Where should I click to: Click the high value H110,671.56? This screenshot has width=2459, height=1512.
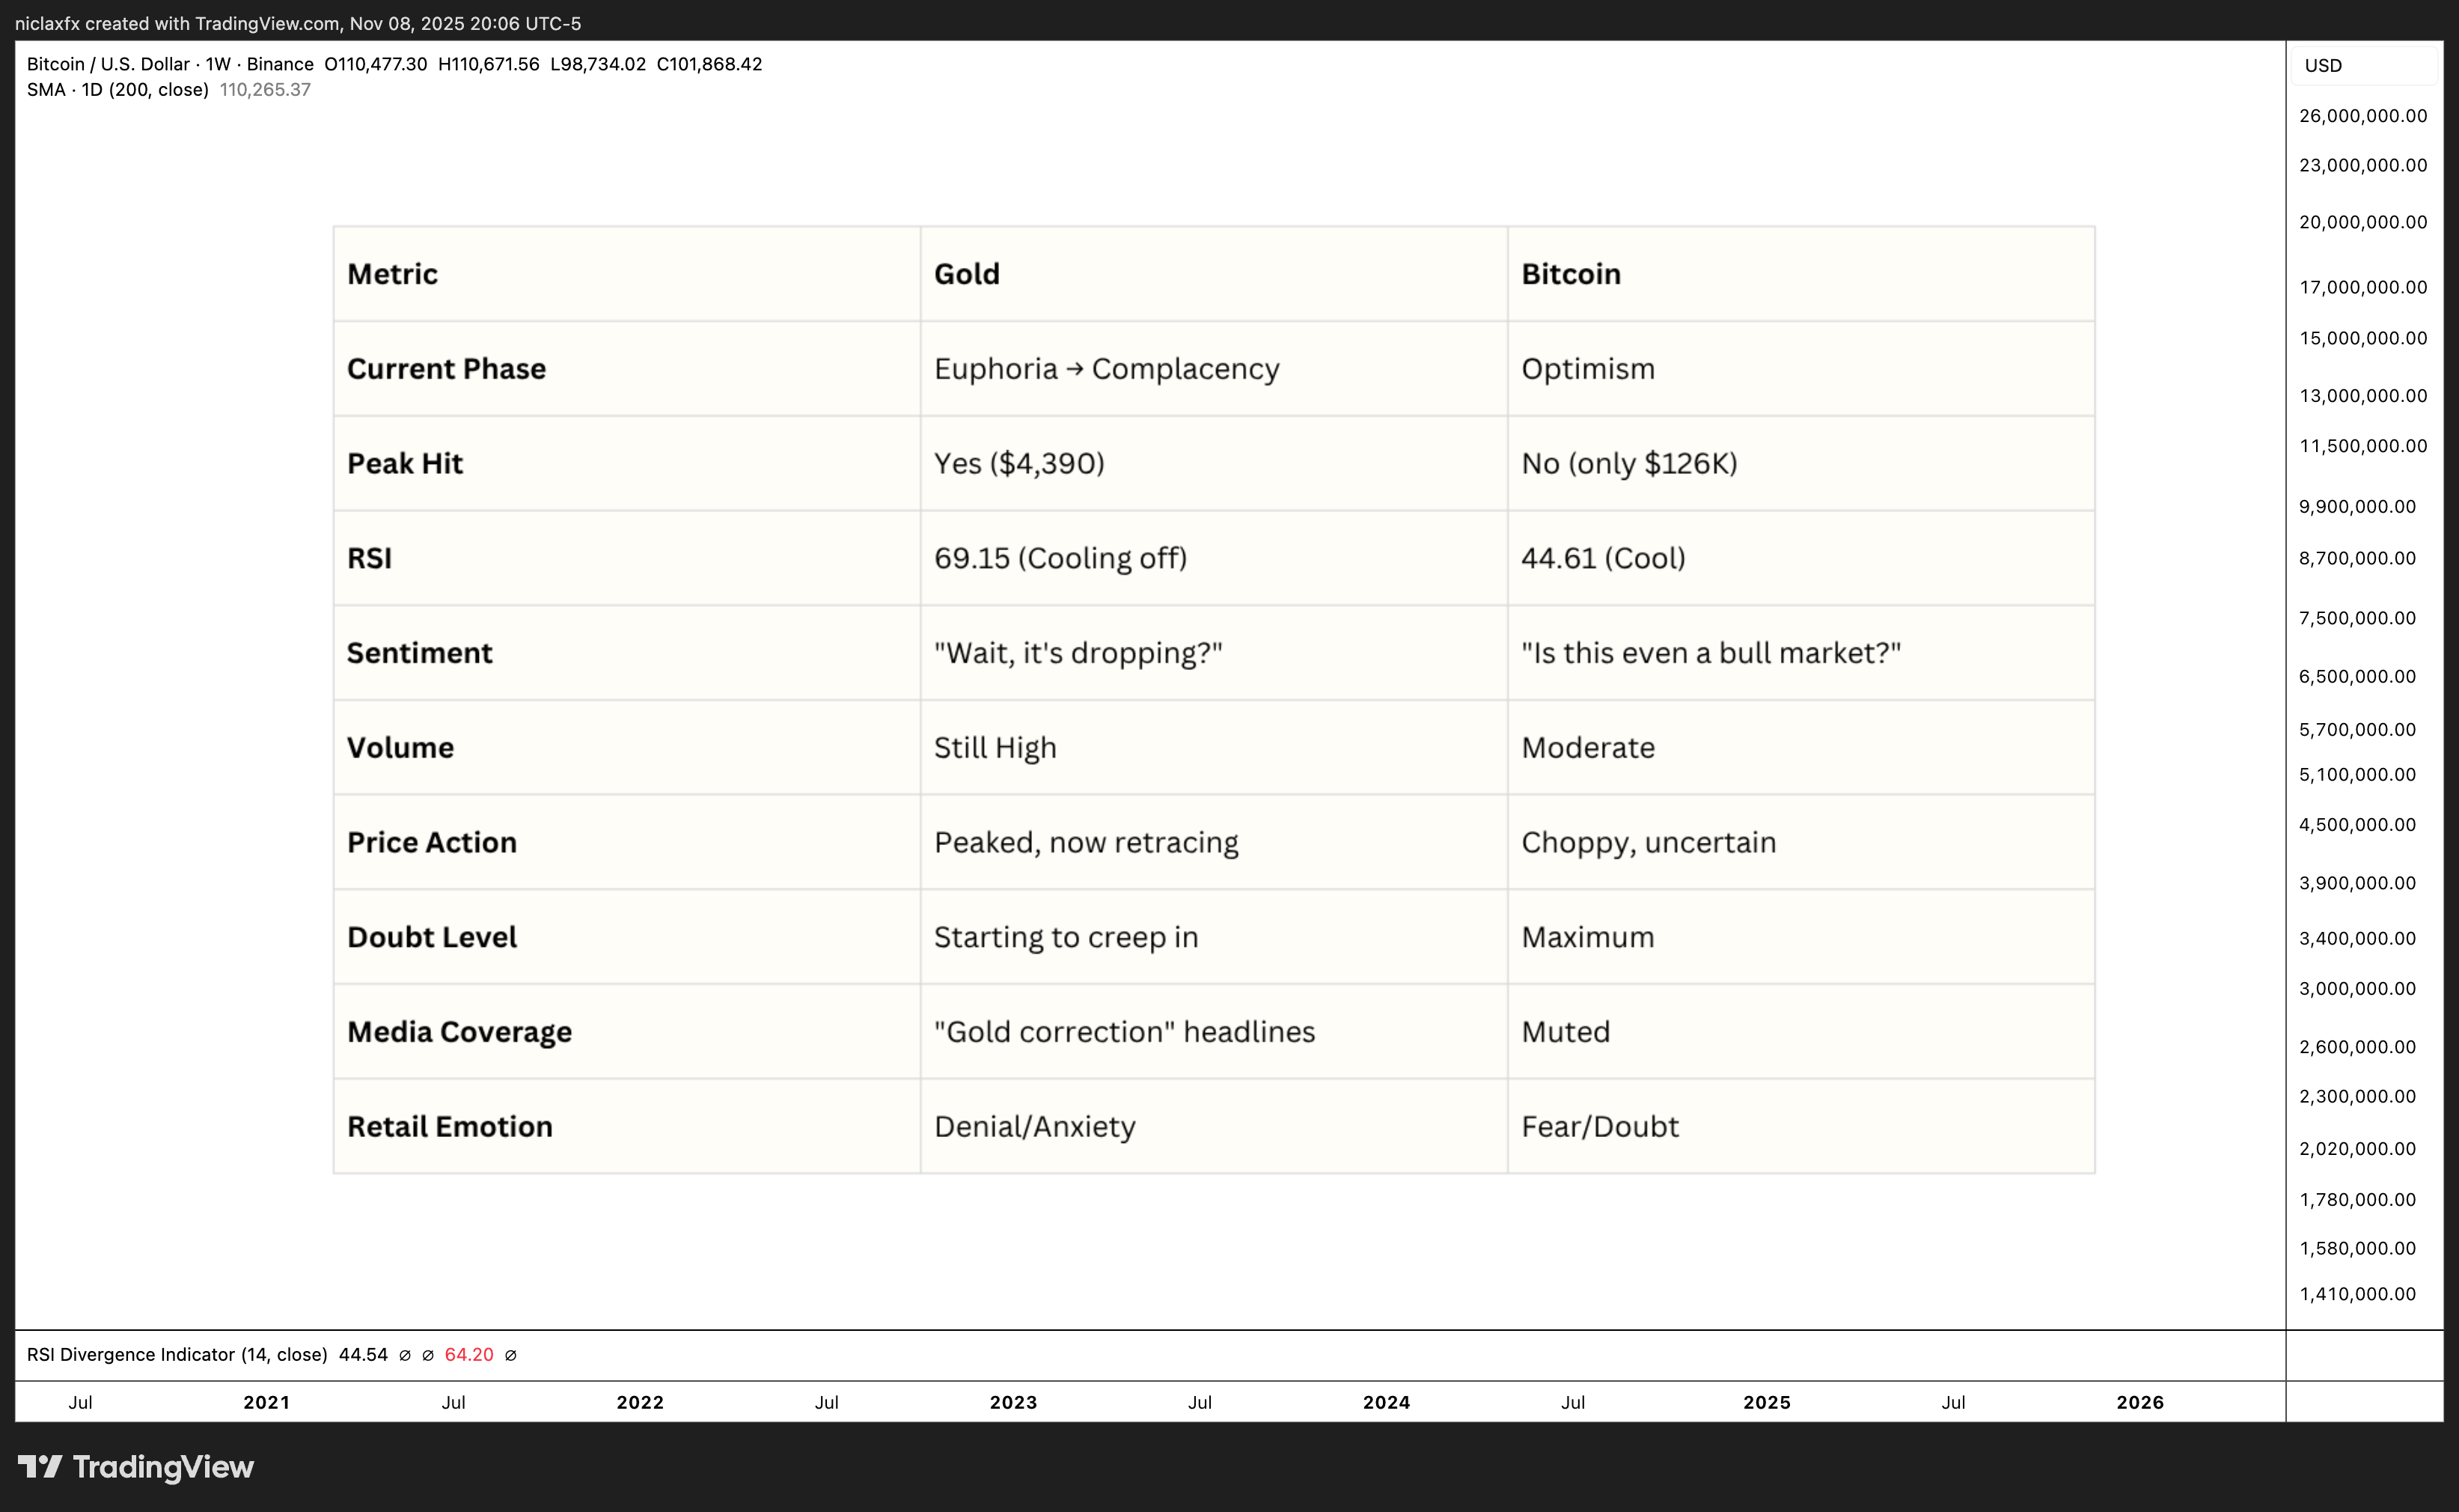click(x=489, y=64)
